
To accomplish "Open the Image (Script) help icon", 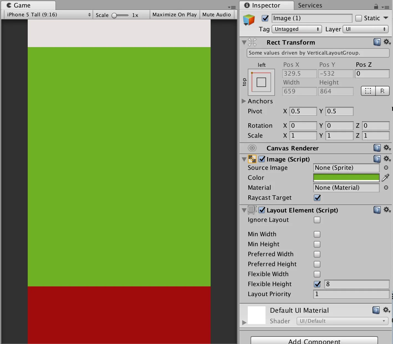I will coord(377,159).
